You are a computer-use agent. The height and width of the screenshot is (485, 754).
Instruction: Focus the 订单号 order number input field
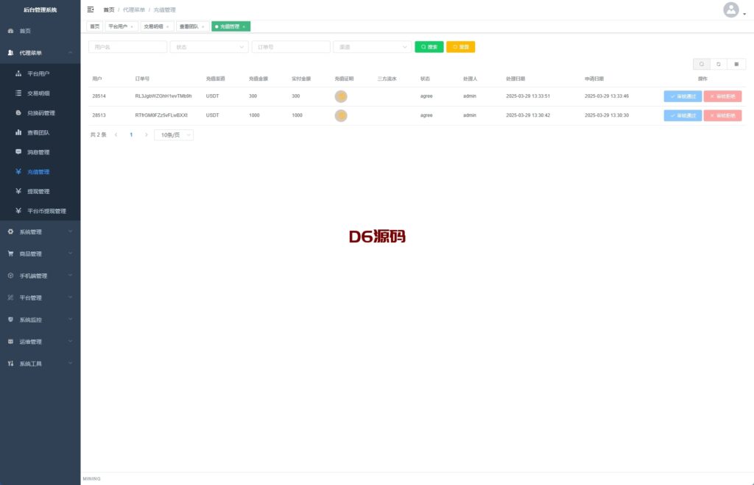(291, 47)
